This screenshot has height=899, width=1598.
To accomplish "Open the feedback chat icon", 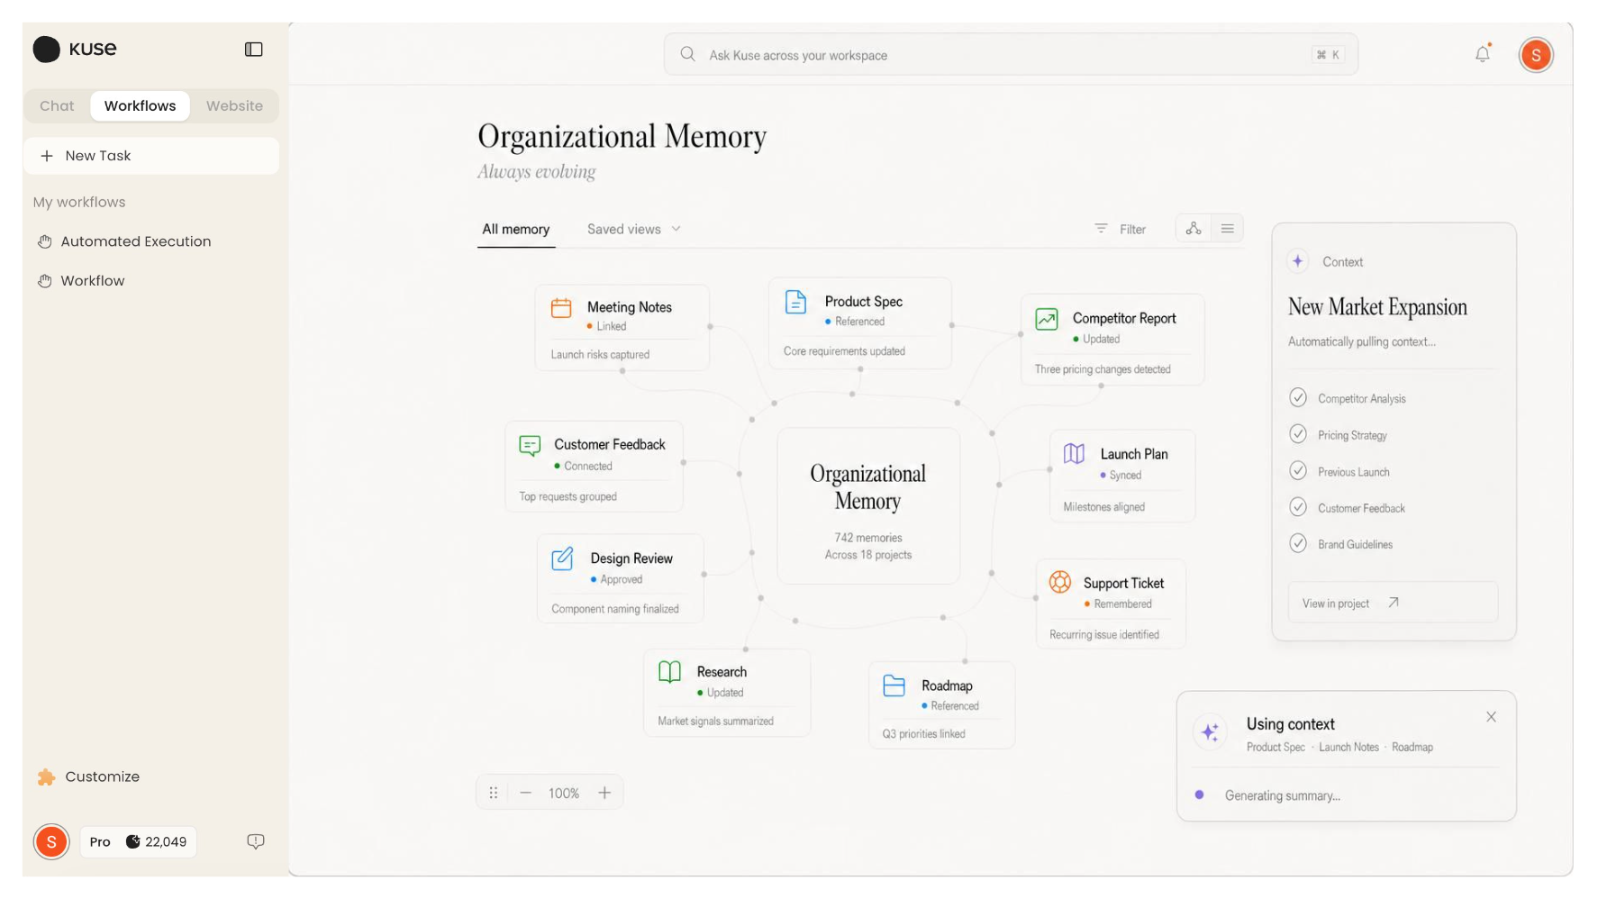I will pos(256,840).
